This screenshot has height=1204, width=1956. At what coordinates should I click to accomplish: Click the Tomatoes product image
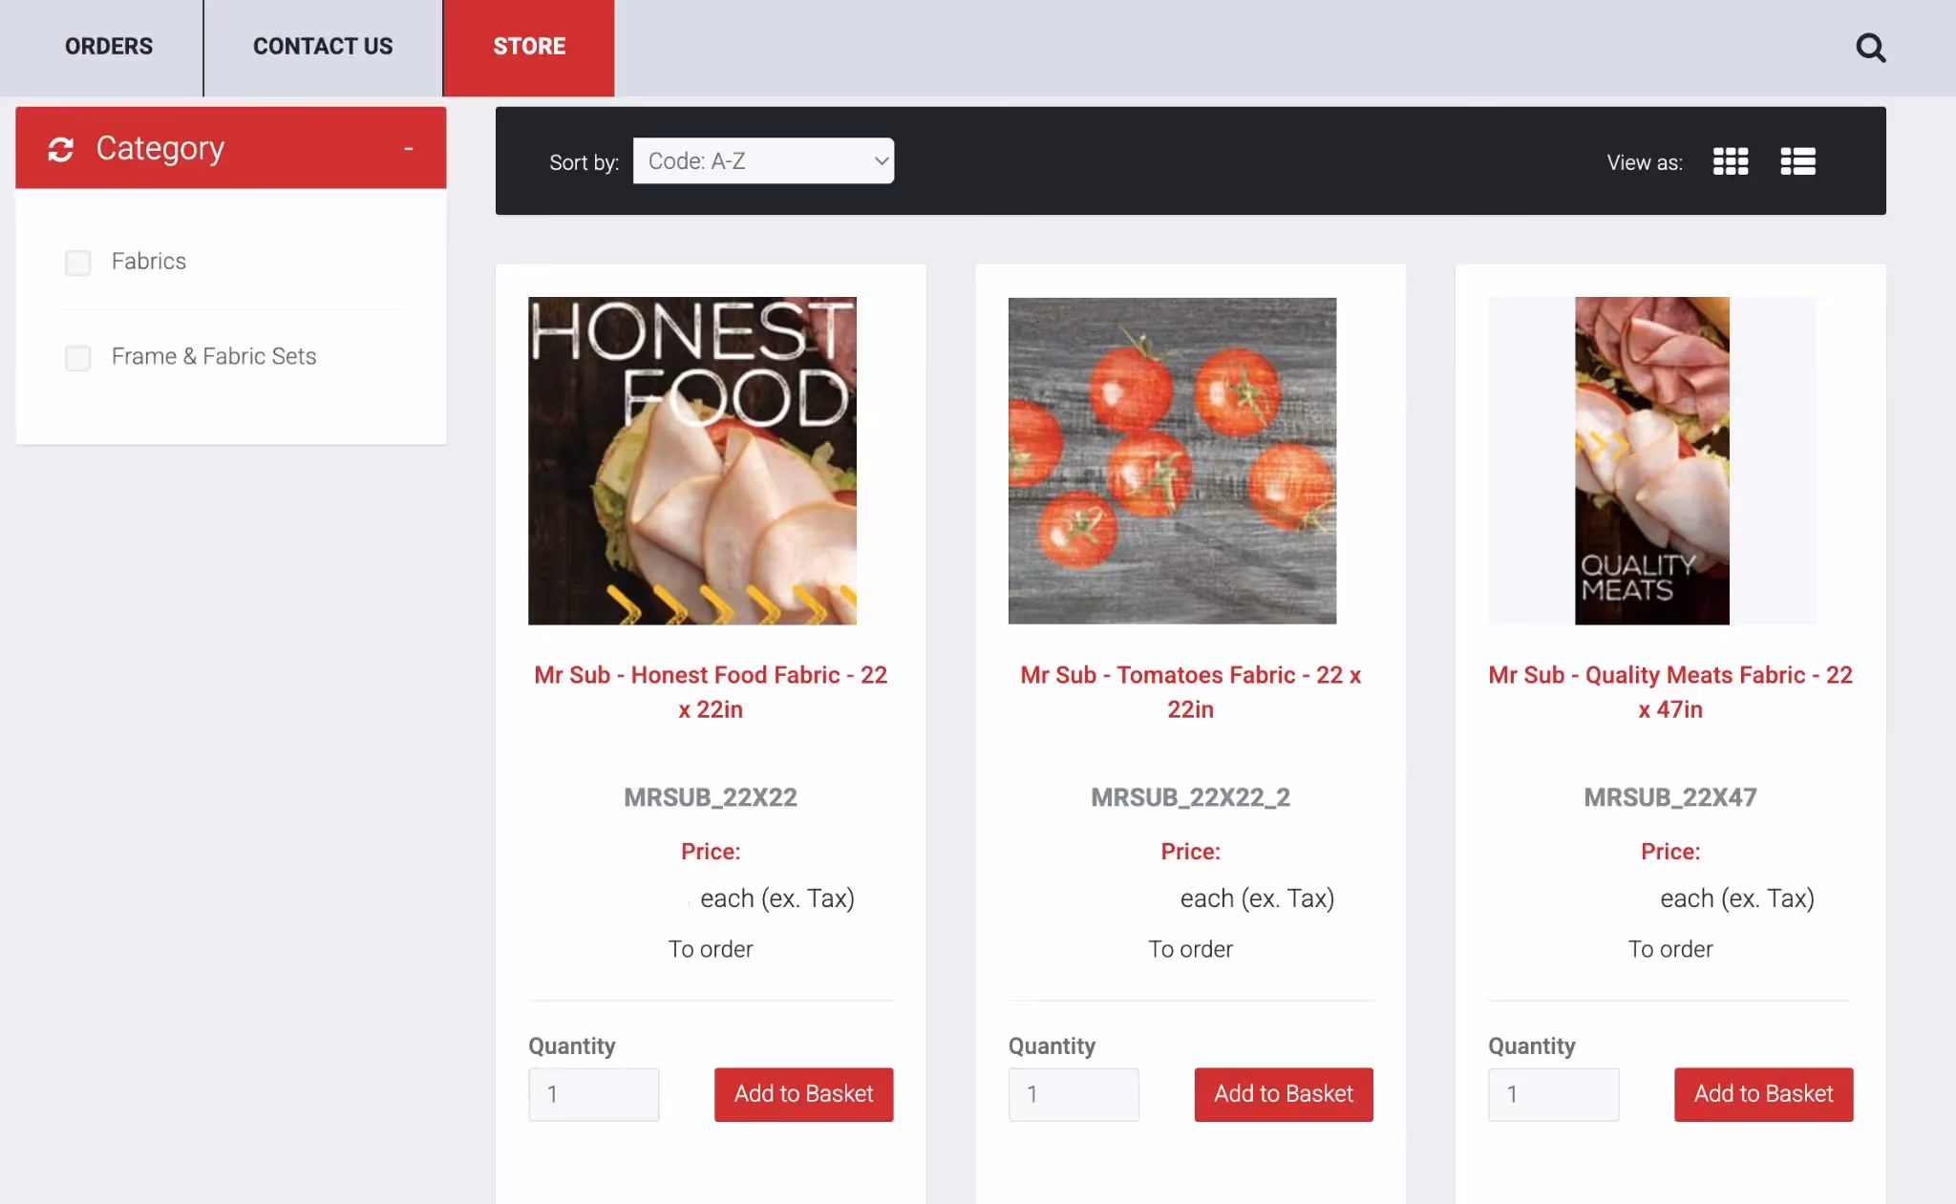[1172, 461]
